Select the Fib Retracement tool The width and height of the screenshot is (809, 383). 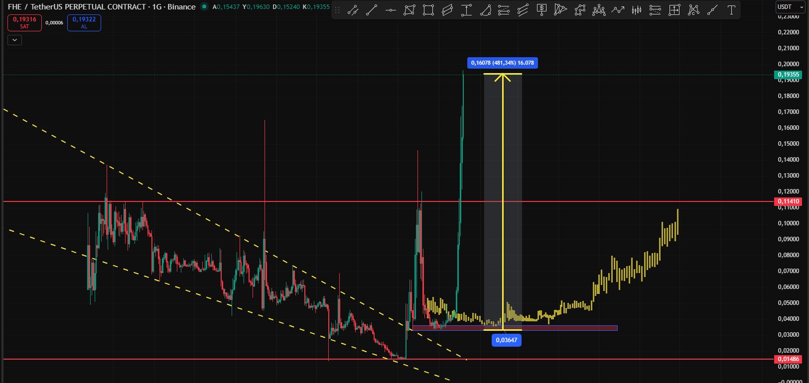[504, 10]
